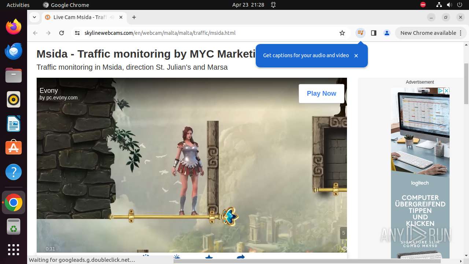Viewport: 469px width, 264px height.
Task: Click the Evony video ad area
Action: click(x=192, y=165)
